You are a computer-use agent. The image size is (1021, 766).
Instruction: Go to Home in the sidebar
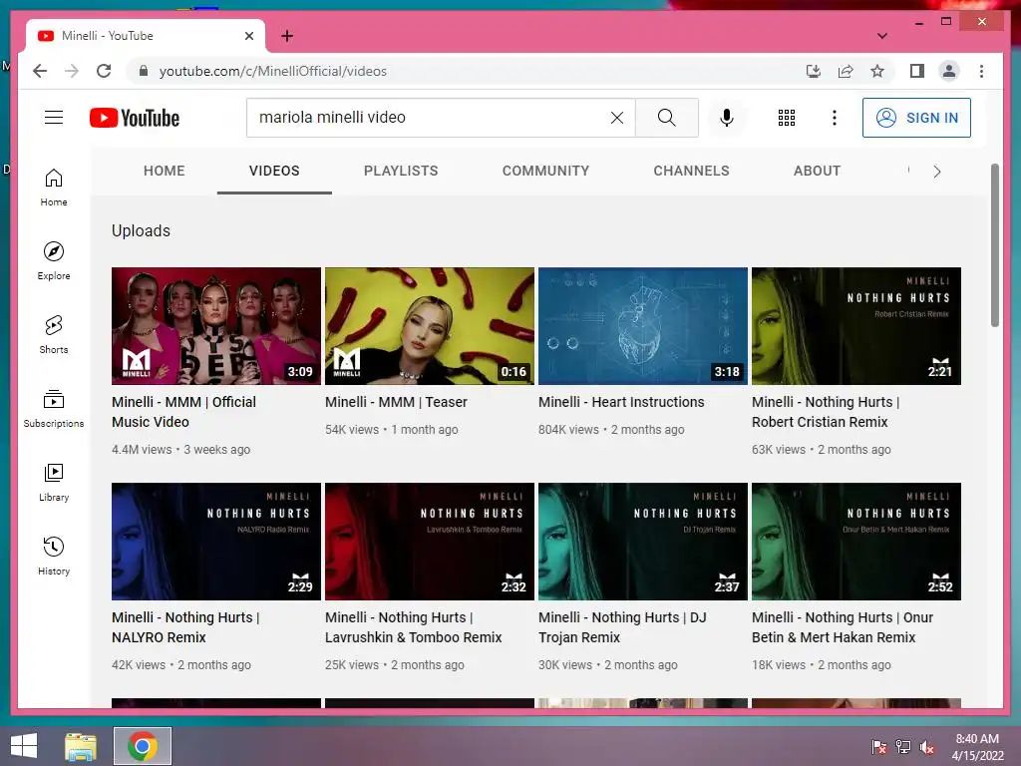pos(54,188)
